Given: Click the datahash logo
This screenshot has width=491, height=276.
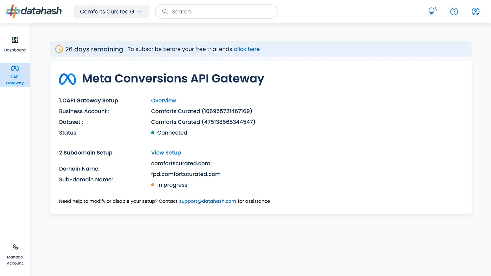Looking at the screenshot, I should [34, 11].
